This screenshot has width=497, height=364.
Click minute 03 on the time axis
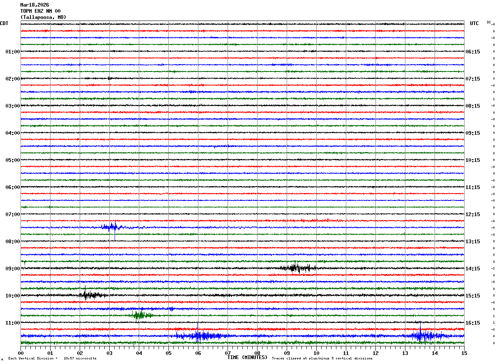(x=109, y=353)
